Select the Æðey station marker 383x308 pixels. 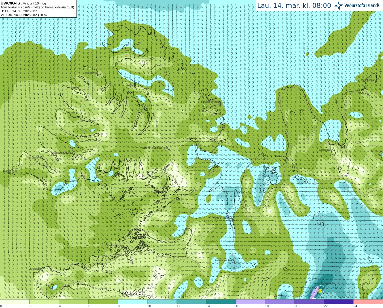point(135,87)
